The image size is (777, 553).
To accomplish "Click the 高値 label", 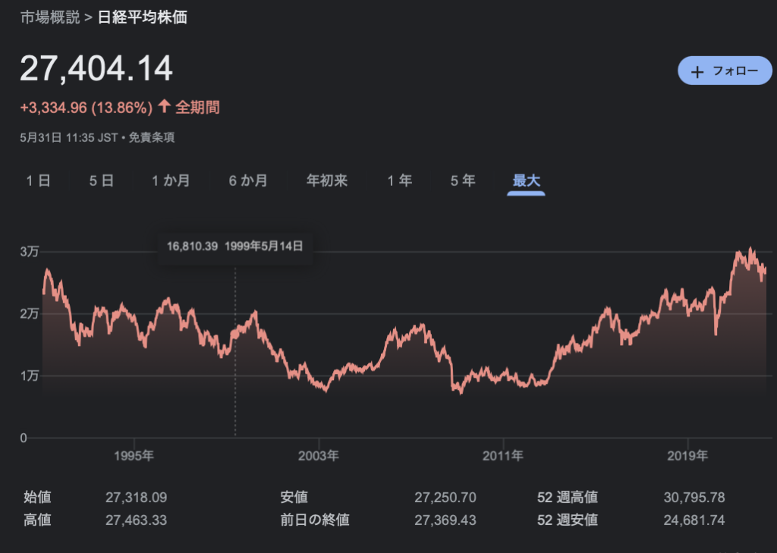I will (37, 520).
